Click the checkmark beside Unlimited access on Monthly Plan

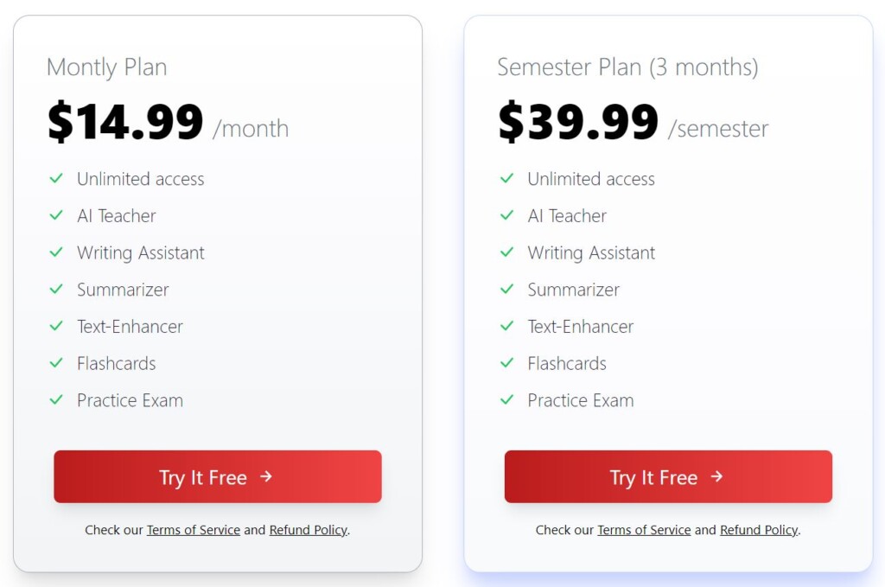(57, 179)
